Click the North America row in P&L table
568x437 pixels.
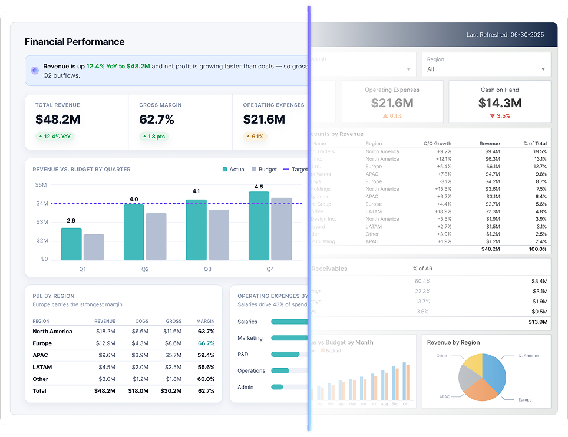click(124, 331)
